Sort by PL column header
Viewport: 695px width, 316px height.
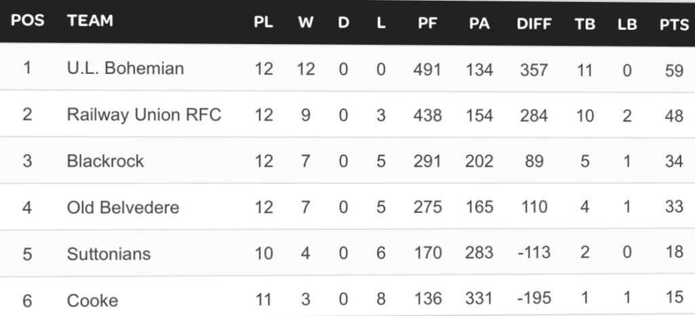click(x=263, y=22)
